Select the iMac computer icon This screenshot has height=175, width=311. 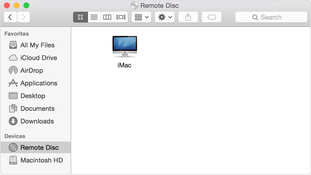[125, 47]
